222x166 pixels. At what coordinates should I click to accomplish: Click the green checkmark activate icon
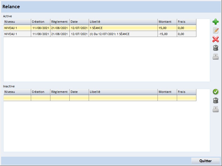point(215,92)
